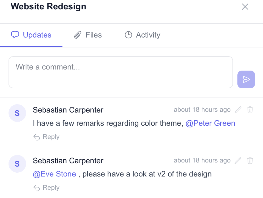Screen dimensions: 263x198
Task: Click the clock icon on Activity tab
Action: pyautogui.click(x=128, y=35)
